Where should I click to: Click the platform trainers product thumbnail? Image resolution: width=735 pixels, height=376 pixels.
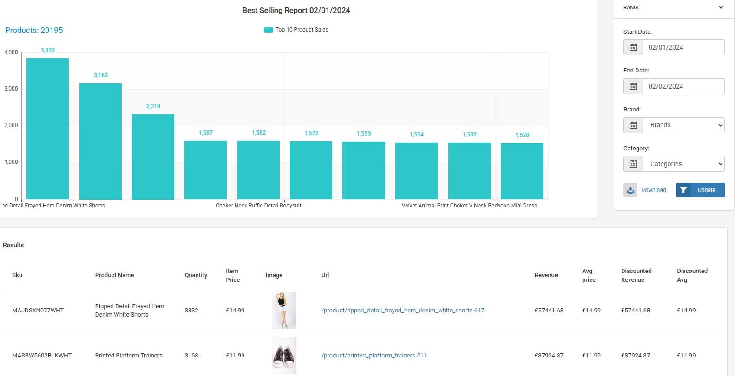tap(284, 356)
